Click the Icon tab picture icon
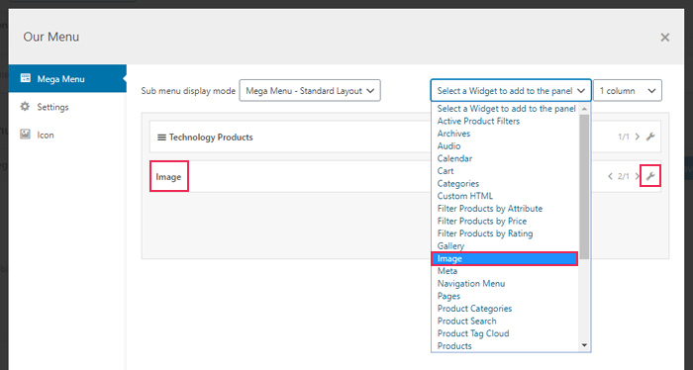This screenshot has width=693, height=370. point(25,135)
